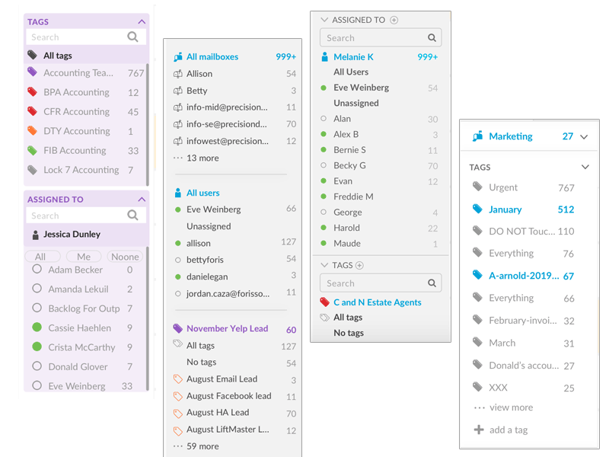
Task: Click the plus icon next to add a tag
Action: (x=479, y=430)
